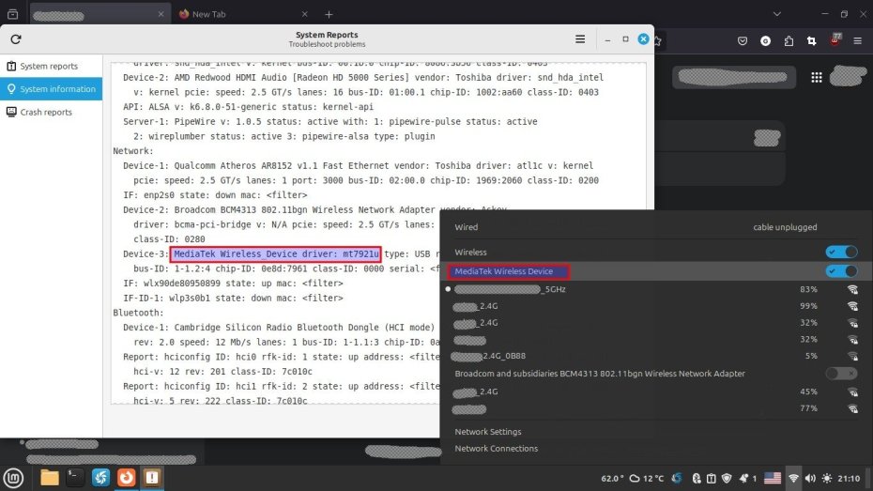873x491 pixels.
Task: Click the 'IF-ID-1: wlp3s0b1 state: down' line
Action: (233, 298)
